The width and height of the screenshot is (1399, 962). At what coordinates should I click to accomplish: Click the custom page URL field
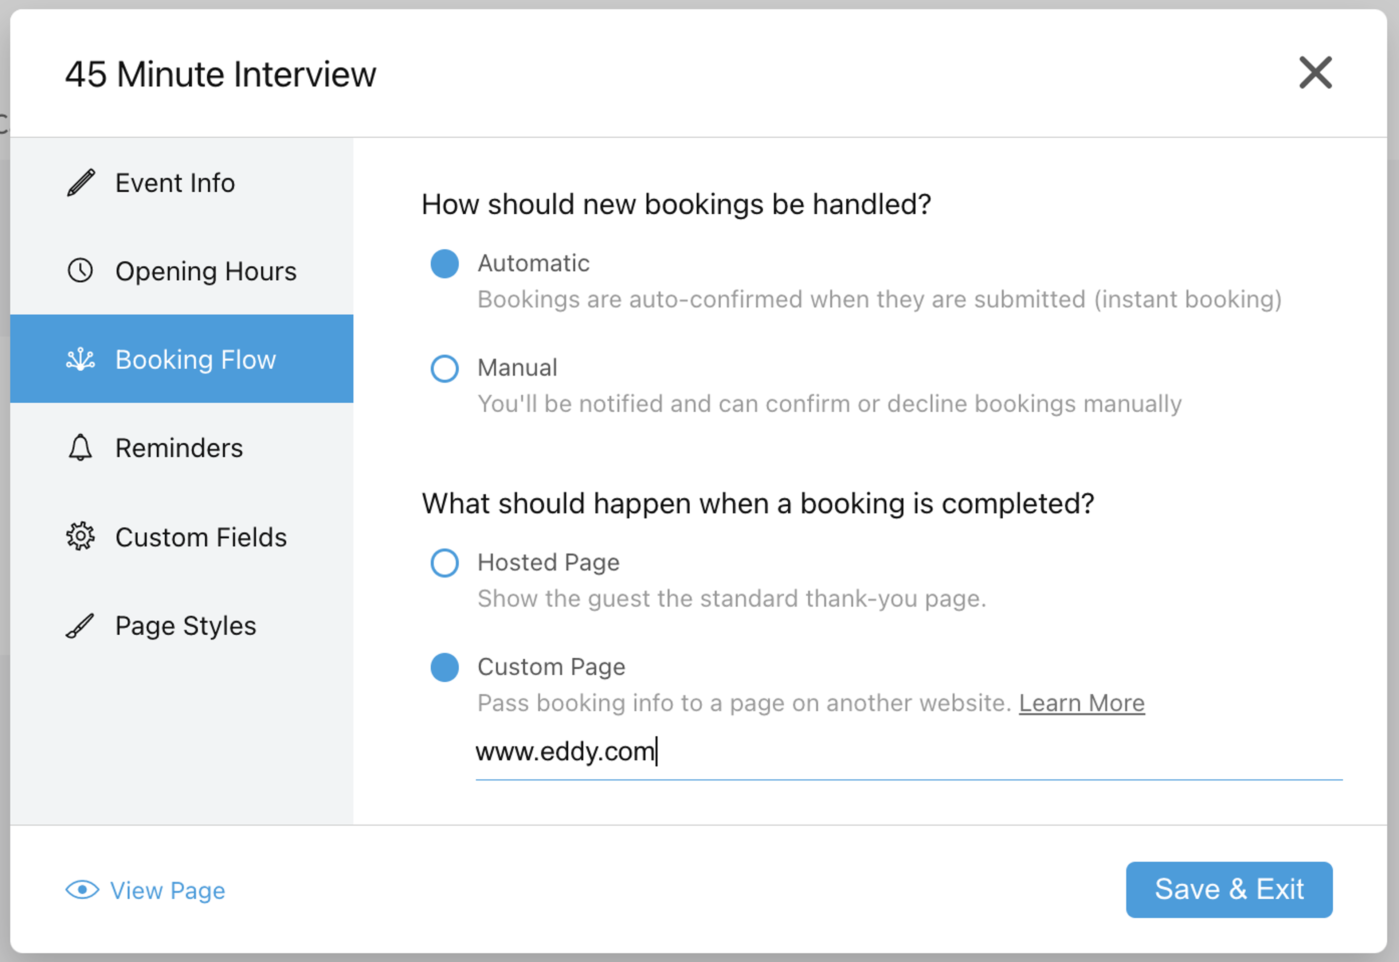(909, 753)
